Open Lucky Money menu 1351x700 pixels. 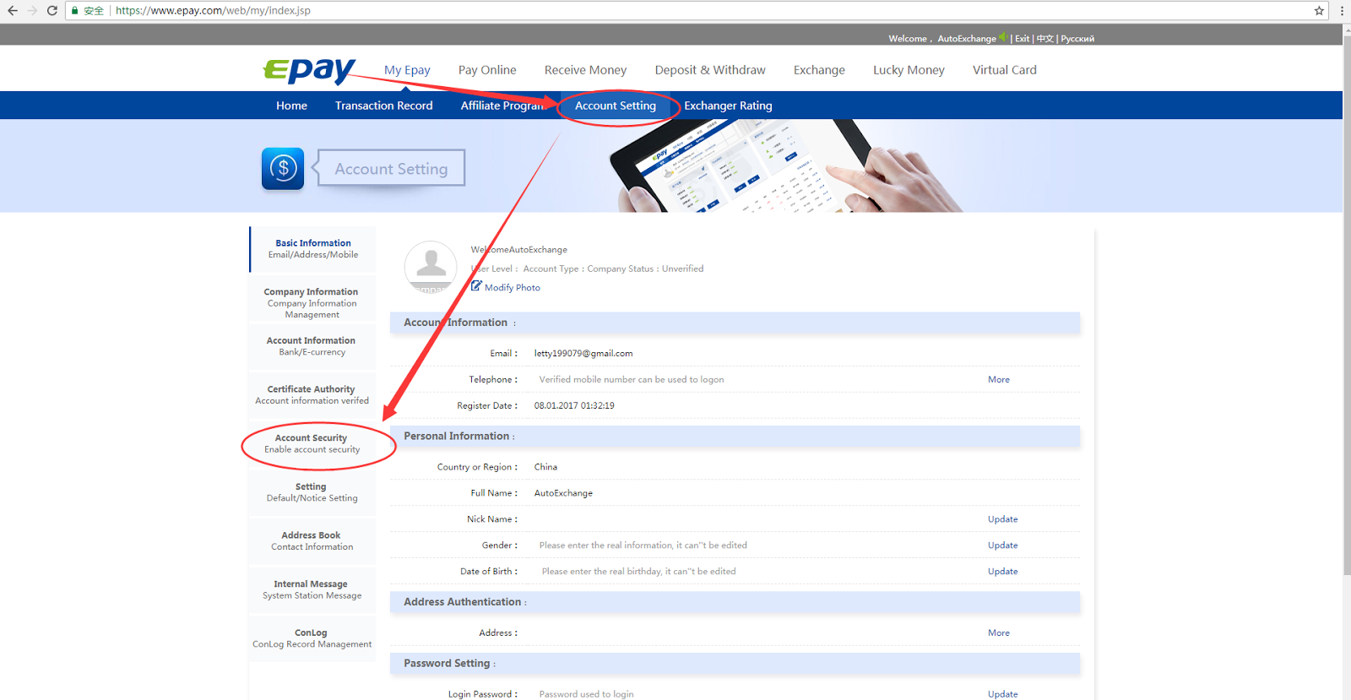909,70
